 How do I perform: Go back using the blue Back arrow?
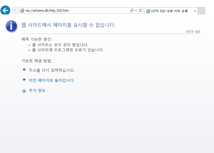click(5, 10)
